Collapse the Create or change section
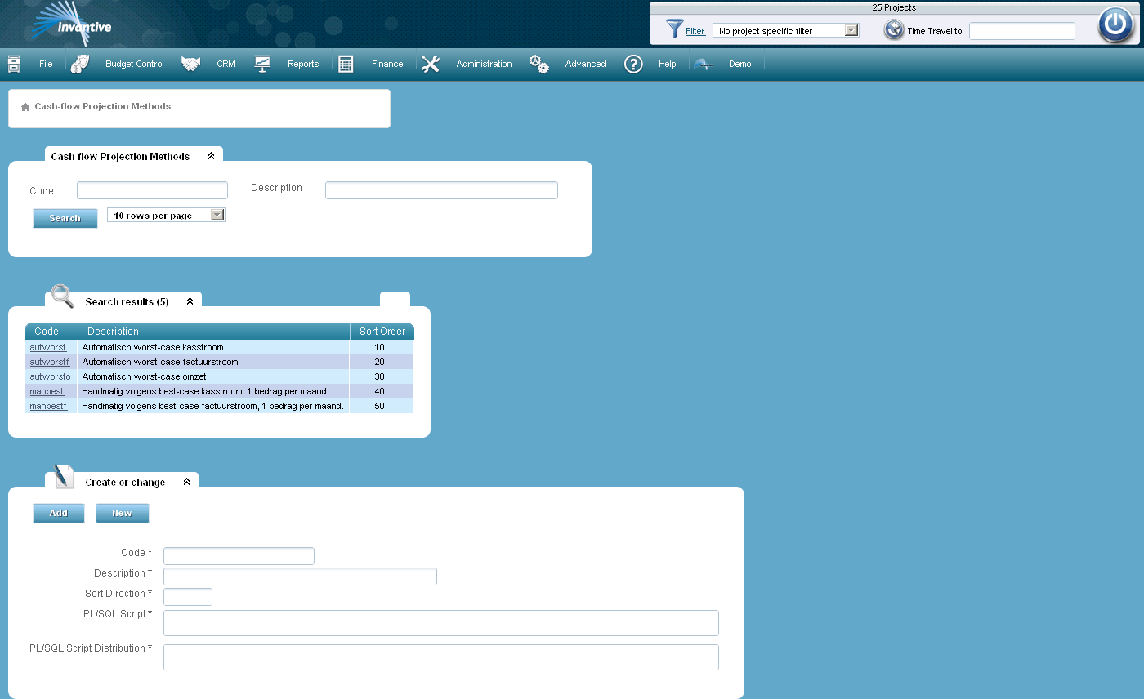 pos(186,482)
